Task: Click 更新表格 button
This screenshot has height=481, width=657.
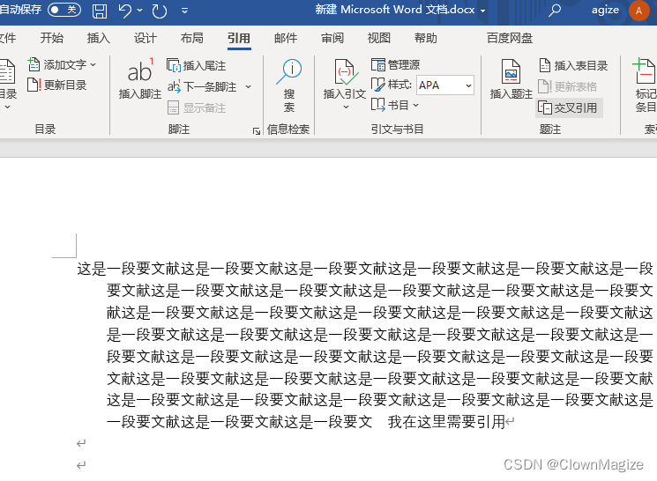Action: (567, 86)
